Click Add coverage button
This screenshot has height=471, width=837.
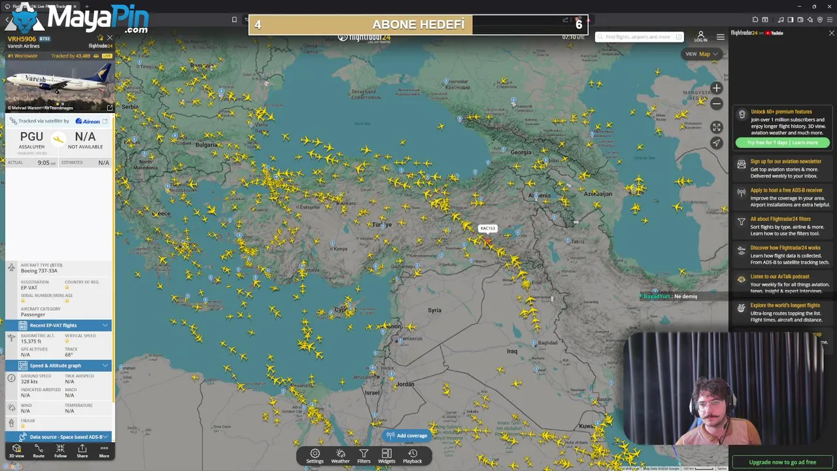(x=407, y=436)
